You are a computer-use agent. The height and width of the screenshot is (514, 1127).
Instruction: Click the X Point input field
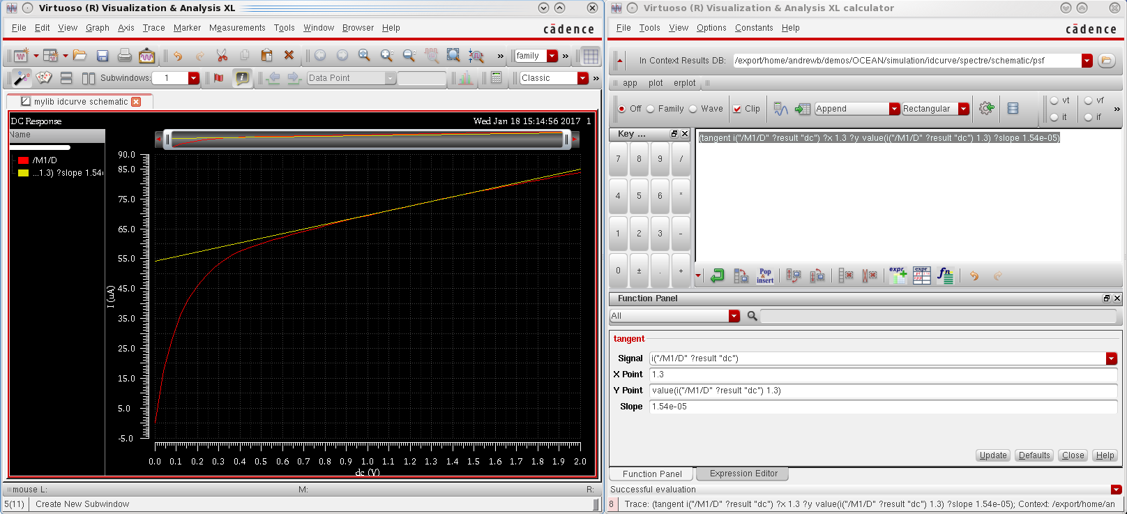click(x=883, y=375)
